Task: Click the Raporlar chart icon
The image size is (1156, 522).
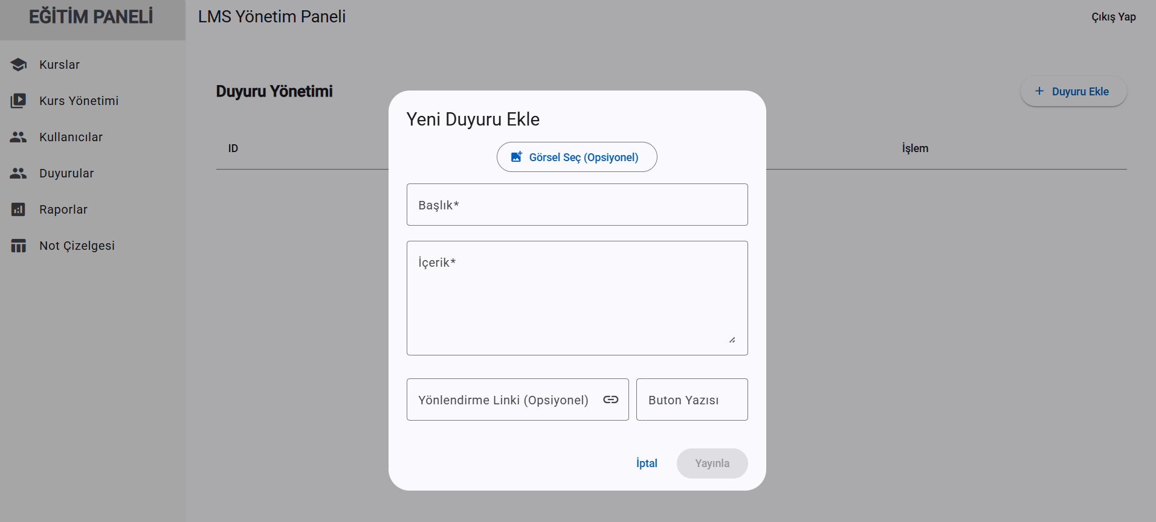Action: [x=19, y=209]
